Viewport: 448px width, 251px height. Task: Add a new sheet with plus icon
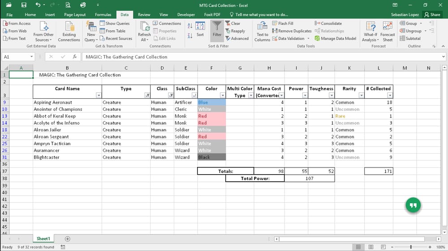pyautogui.click(x=68, y=239)
